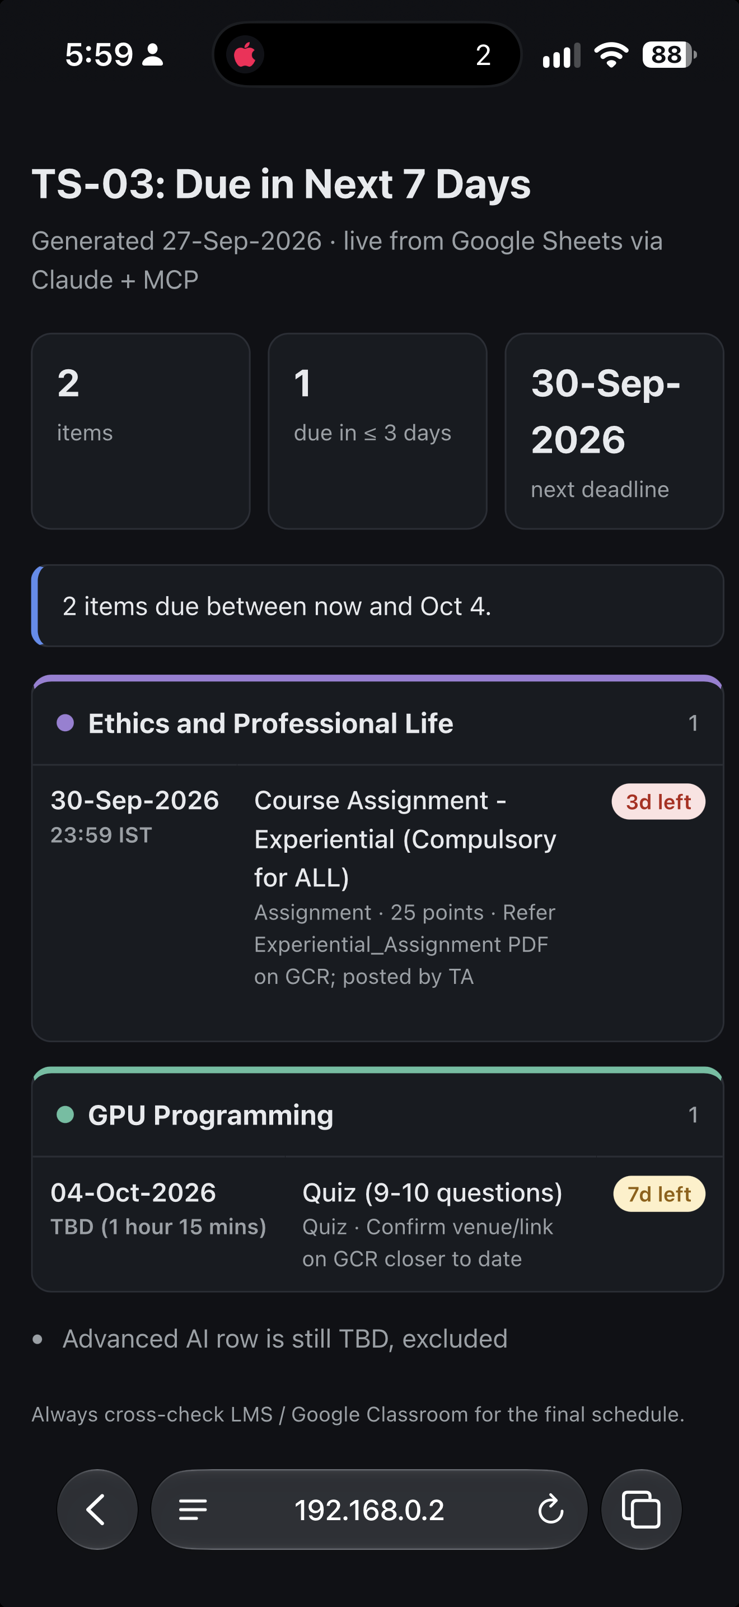Open the Quiz (9-10 questions) entry

pos(377,1224)
